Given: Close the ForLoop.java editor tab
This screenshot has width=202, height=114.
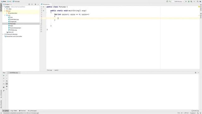Looking at the screenshot, I should click(x=50, y=4).
